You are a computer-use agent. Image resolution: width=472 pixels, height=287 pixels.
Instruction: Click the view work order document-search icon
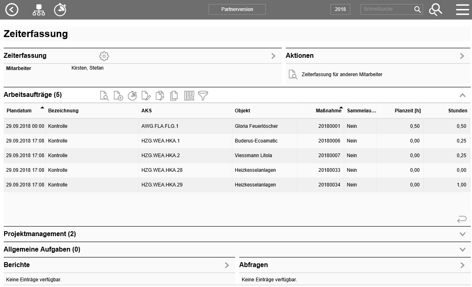[105, 96]
